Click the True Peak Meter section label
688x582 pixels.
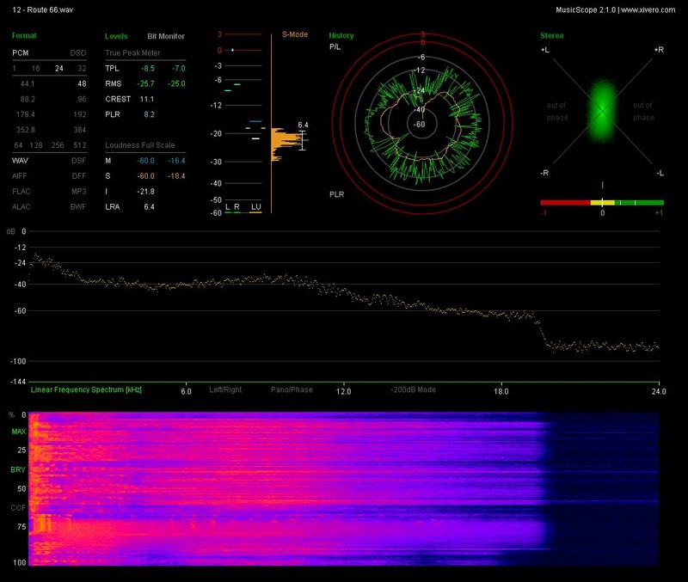coord(132,53)
